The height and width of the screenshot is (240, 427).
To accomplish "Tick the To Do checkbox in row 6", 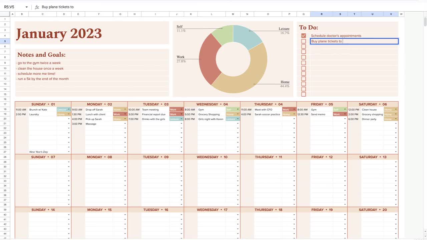I will click(304, 47).
